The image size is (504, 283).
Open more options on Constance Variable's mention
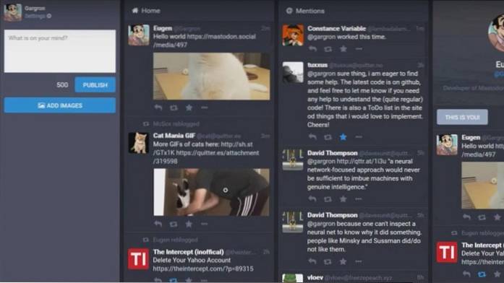359,49
